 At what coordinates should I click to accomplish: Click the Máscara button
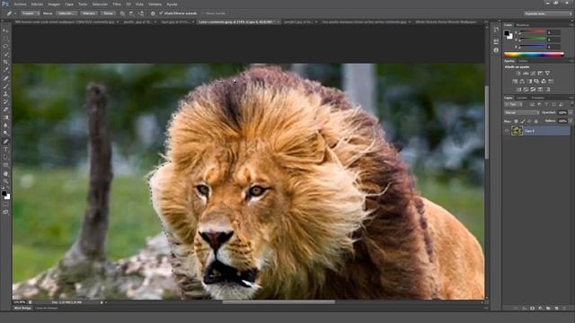pos(89,13)
